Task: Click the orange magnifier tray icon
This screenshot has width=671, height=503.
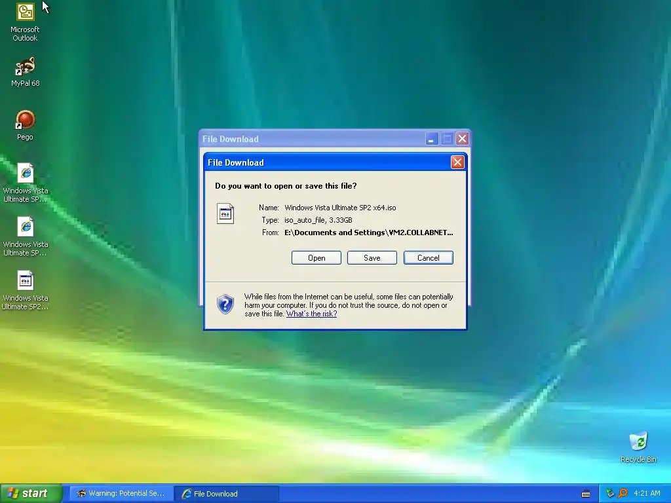Action: pos(623,493)
